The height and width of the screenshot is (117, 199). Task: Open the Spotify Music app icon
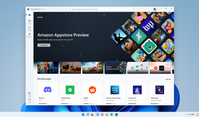[x=70, y=90]
